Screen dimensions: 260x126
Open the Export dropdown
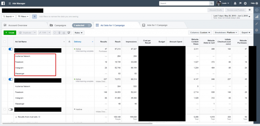[x=246, y=33]
